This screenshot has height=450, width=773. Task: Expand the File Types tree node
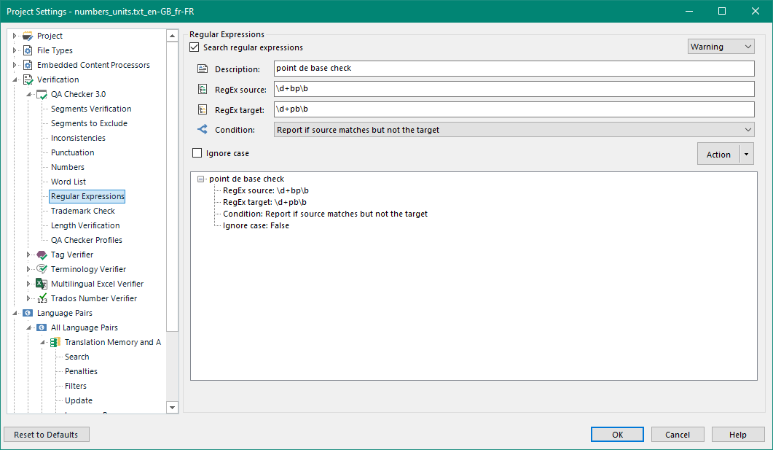[15, 50]
